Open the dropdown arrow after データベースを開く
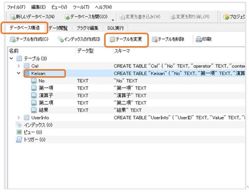Screen dimensions: 249x192 (x=113, y=20)
